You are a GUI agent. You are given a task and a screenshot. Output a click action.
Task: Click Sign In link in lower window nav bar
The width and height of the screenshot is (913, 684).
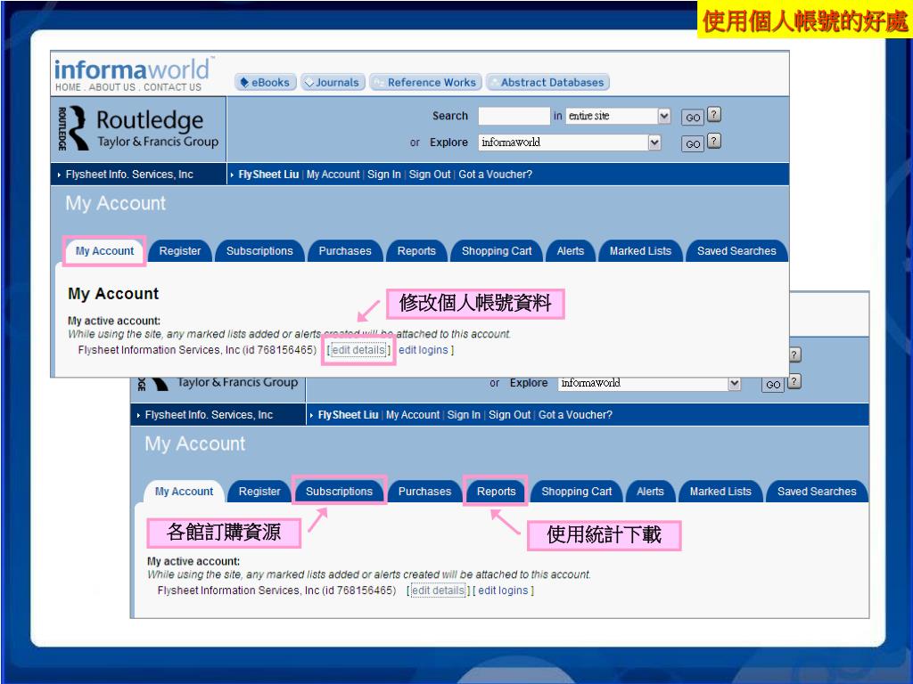coord(464,415)
